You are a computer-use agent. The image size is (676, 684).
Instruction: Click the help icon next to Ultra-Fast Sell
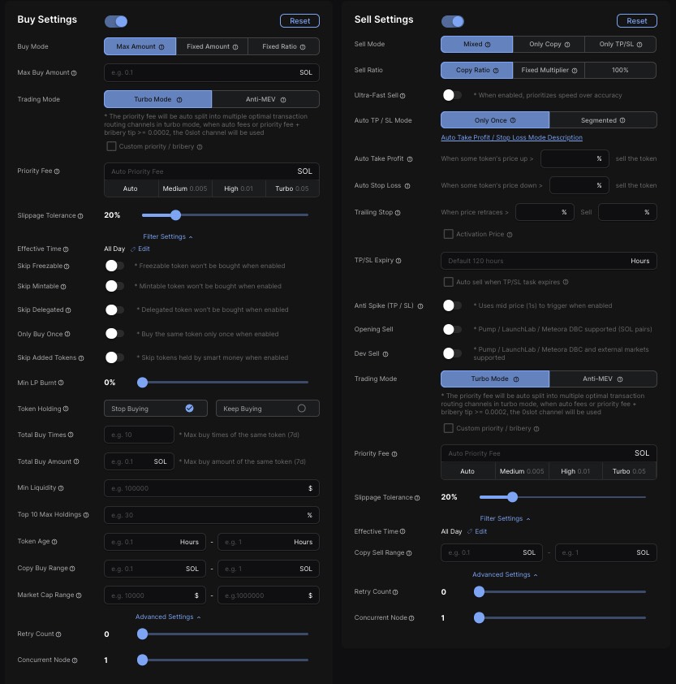pos(403,96)
